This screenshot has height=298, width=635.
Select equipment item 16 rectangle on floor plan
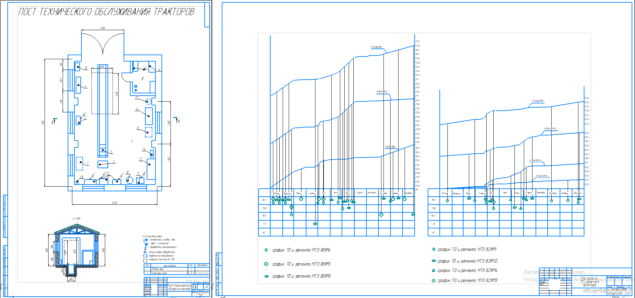click(x=149, y=116)
